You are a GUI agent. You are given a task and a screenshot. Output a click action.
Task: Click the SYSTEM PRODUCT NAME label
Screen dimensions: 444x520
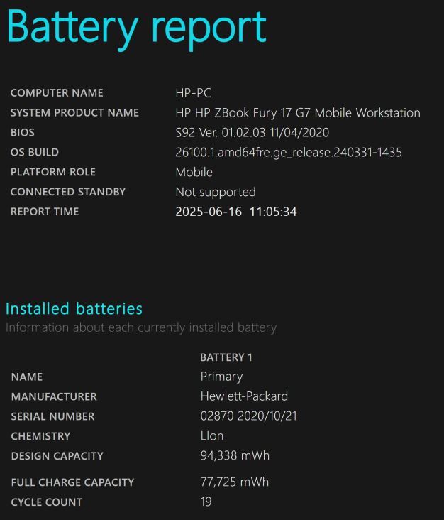point(75,113)
